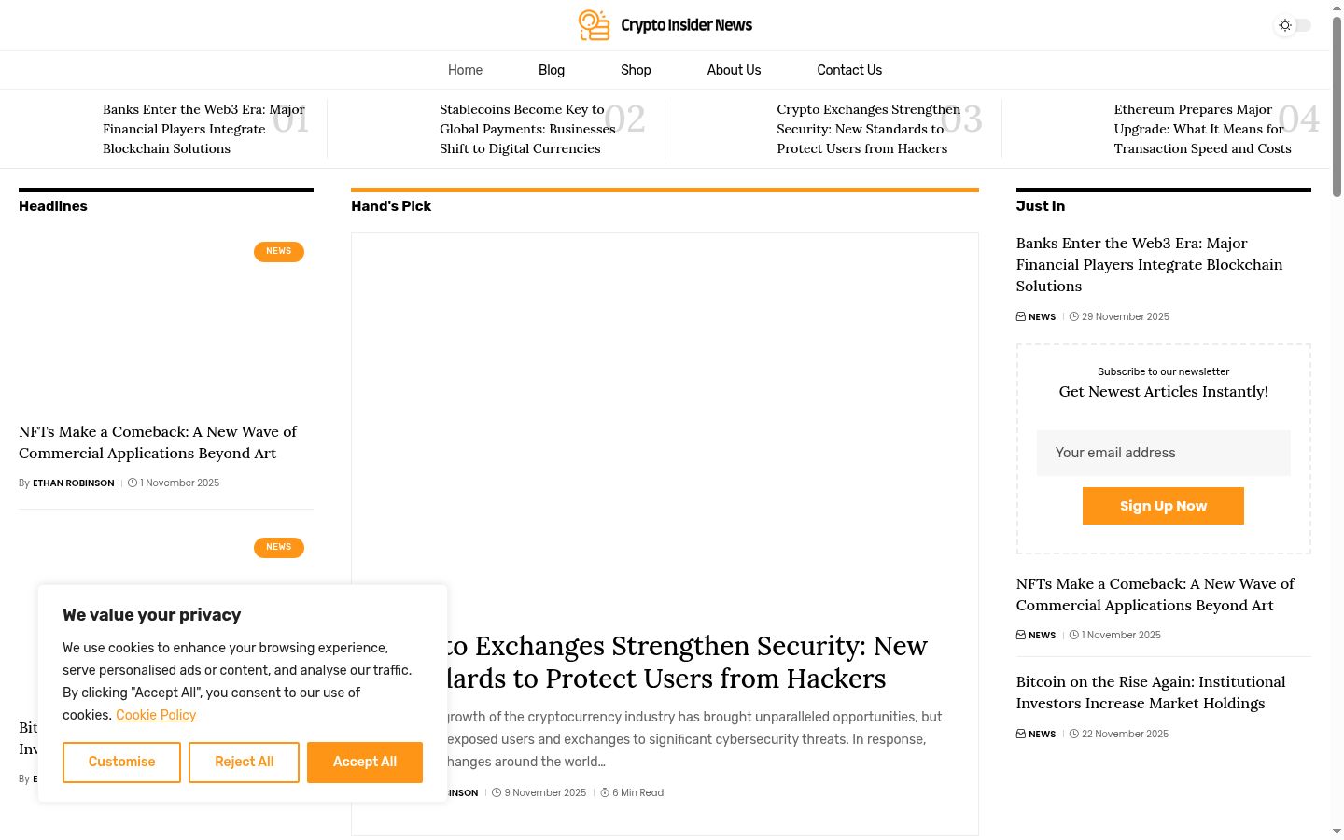This screenshot has height=840, width=1344.
Task: Toggle the dark mode switch
Action: 1294,25
